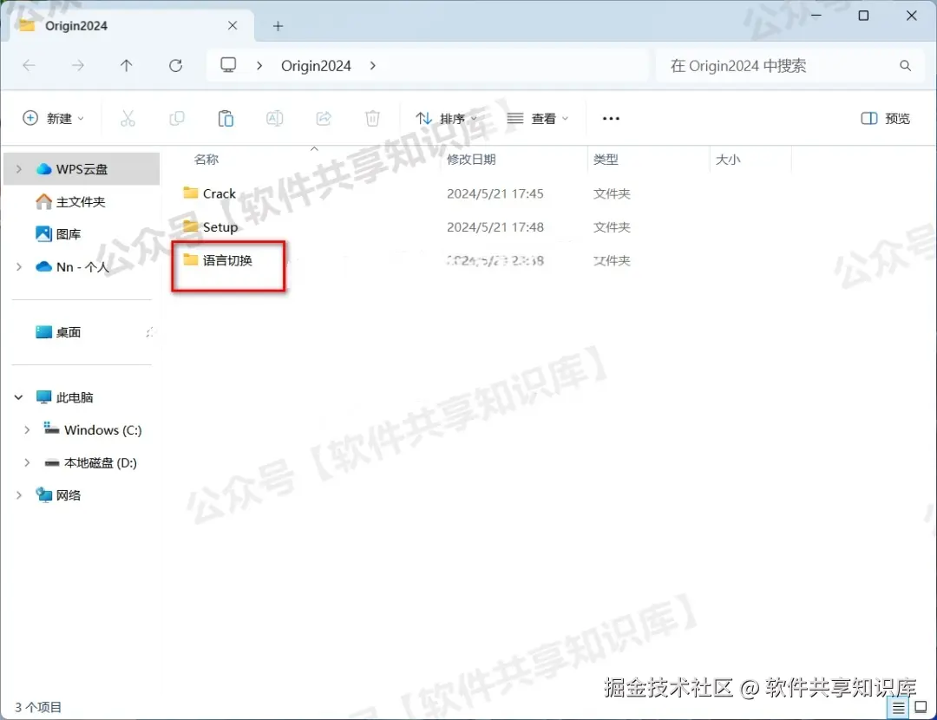Expand the Nn - 个人 OneDrive node
Screen dimensions: 937x720
pos(19,266)
